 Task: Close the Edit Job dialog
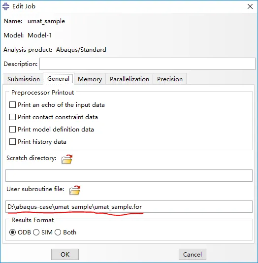tap(250, 6)
